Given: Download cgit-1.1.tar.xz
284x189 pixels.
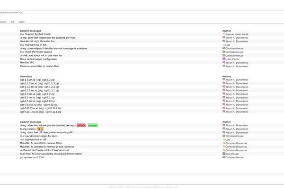Looking at the screenshot, I should (x=27, y=97).
